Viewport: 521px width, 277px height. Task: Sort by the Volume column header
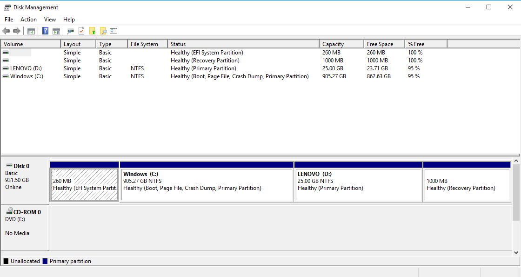pos(31,44)
